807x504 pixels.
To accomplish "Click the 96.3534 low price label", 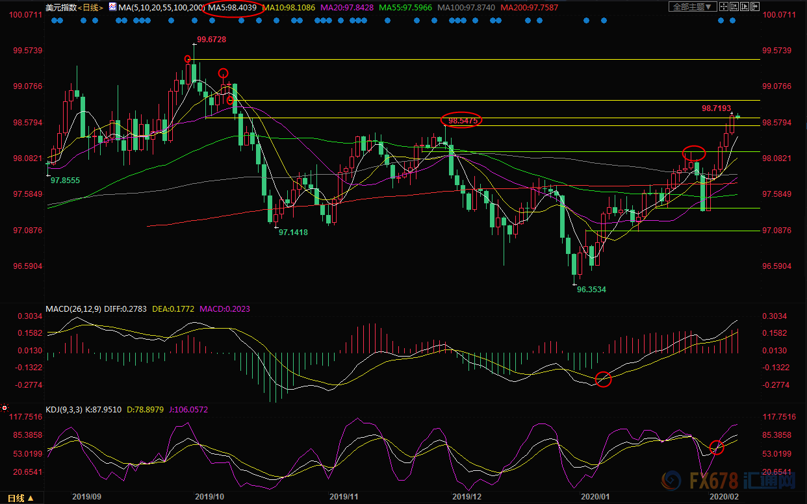I will pyautogui.click(x=591, y=290).
